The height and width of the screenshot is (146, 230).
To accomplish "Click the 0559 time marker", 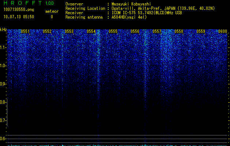I will 201,31.
